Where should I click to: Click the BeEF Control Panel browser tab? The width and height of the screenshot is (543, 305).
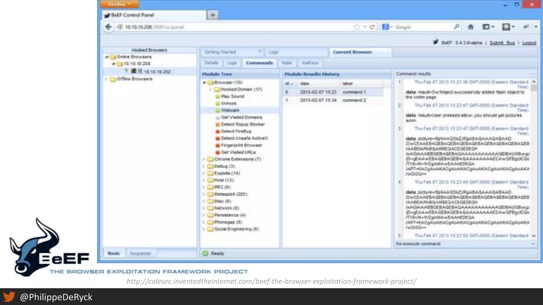pyautogui.click(x=154, y=15)
